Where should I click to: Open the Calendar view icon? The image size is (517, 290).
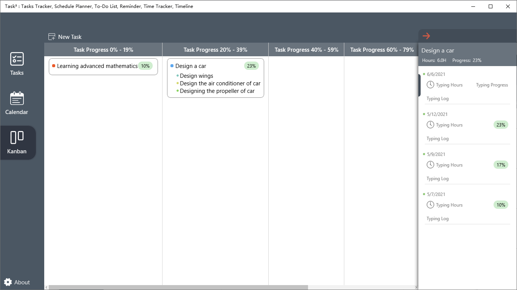pyautogui.click(x=17, y=99)
